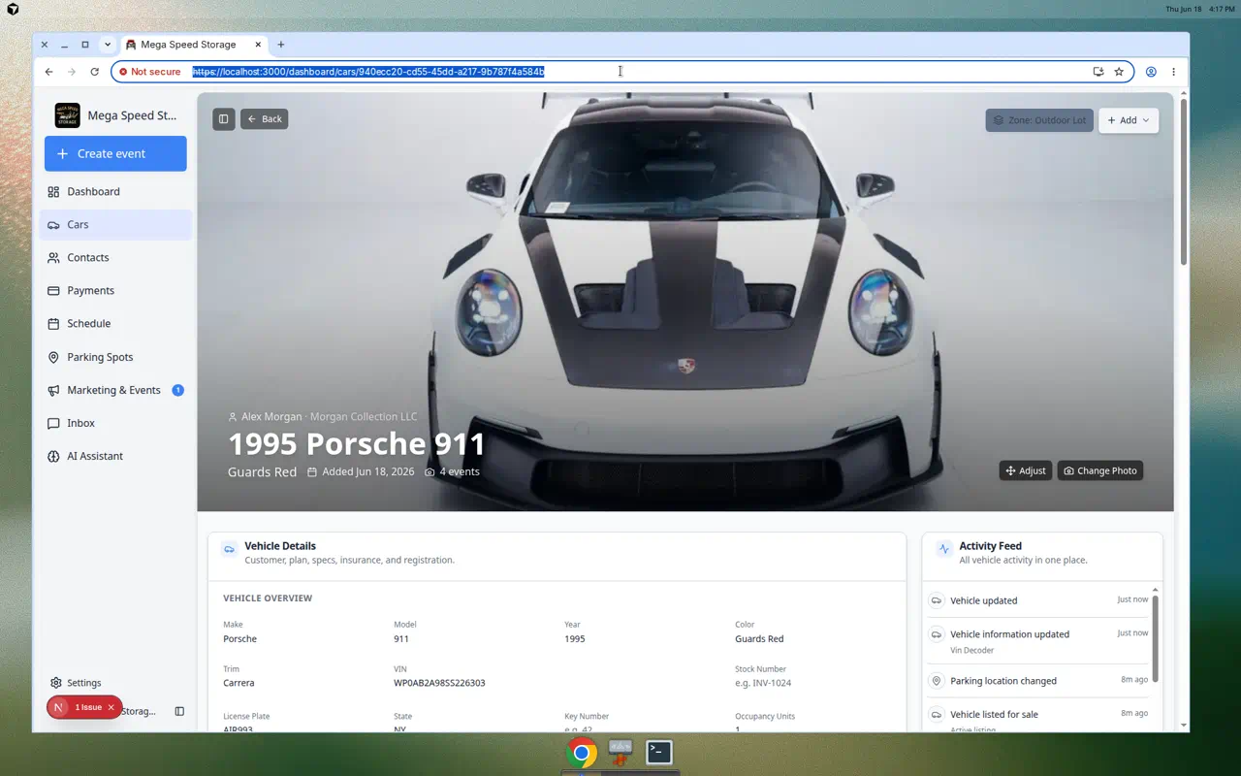Open the Schedule section
Viewport: 1241px width, 776px height.
pos(115,323)
